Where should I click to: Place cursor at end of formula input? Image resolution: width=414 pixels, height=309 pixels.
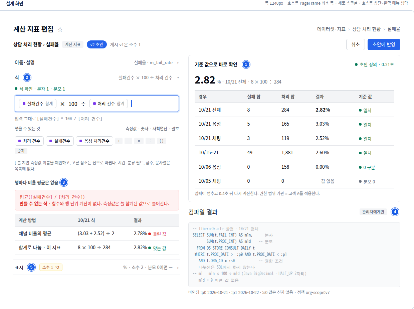[x=132, y=104]
